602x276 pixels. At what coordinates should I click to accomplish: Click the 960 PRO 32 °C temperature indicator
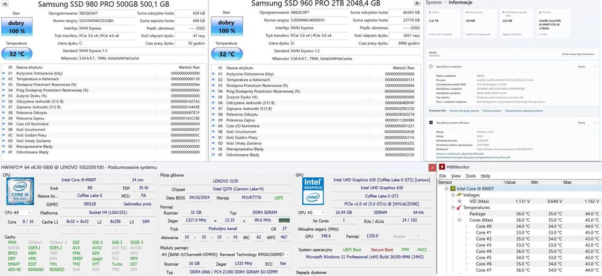click(226, 54)
